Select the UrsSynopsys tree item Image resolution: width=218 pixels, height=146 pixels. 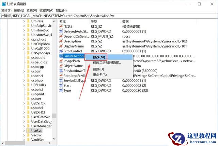coord(41,53)
